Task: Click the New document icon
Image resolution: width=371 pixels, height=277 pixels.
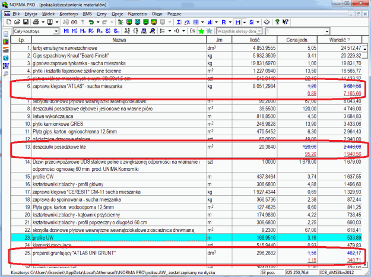Action: [x=8, y=21]
